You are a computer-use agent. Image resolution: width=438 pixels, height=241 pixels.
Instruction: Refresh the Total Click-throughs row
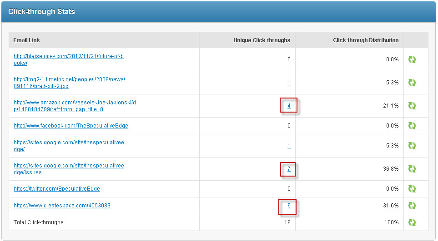tap(412, 222)
